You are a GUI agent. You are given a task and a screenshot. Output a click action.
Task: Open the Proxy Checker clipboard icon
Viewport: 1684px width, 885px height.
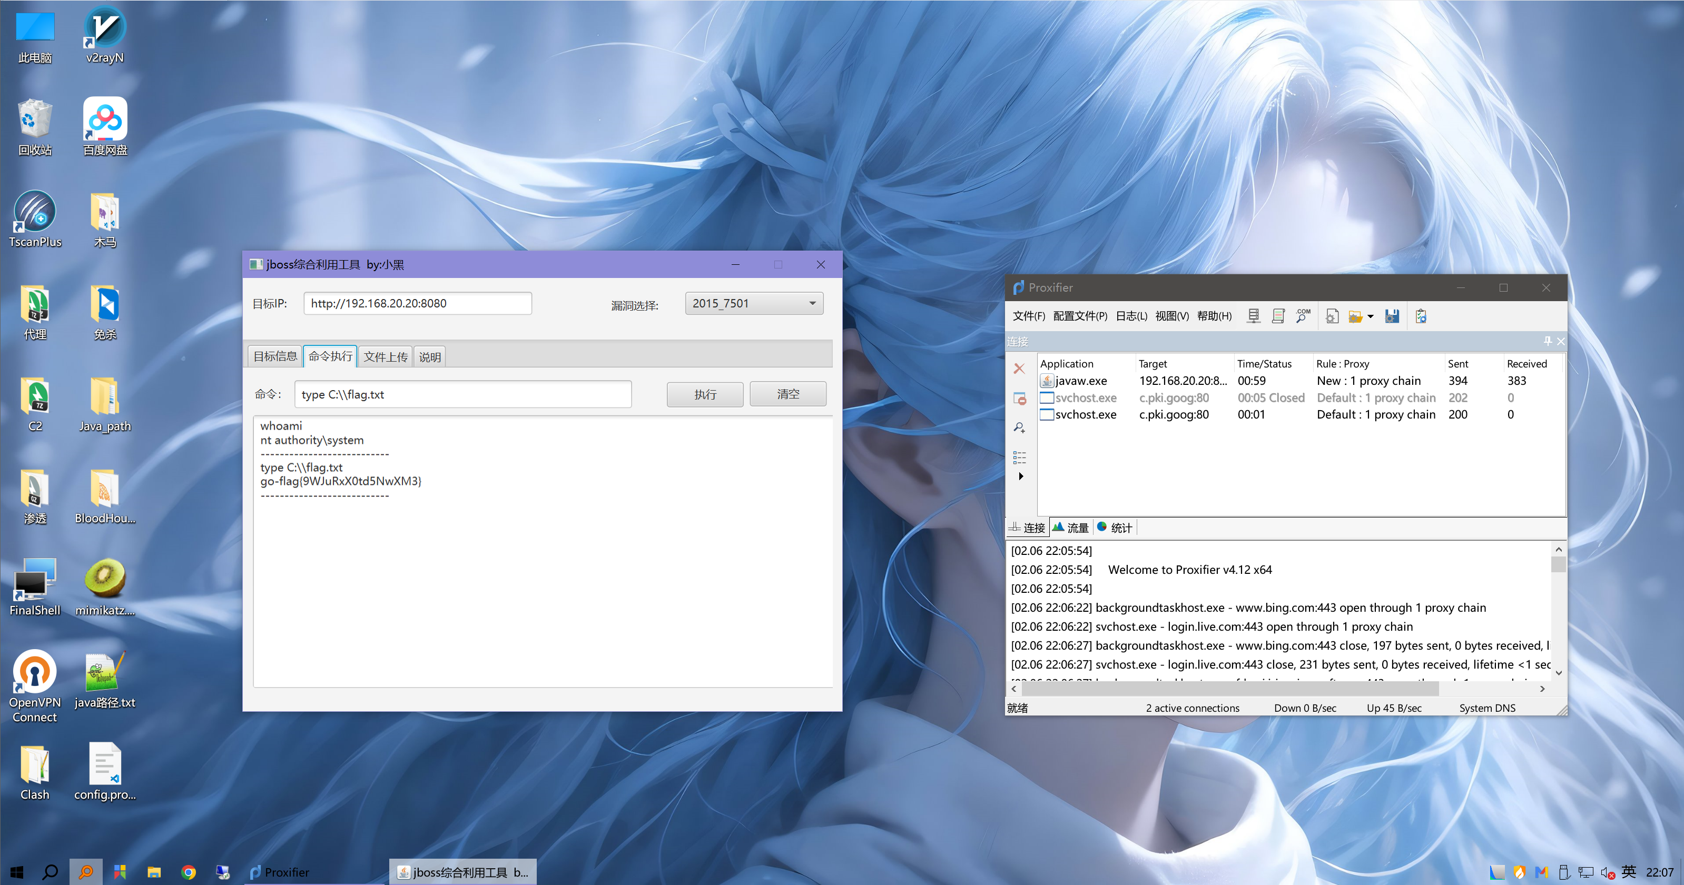[1421, 316]
